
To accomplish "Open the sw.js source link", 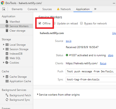I will 68,41.
